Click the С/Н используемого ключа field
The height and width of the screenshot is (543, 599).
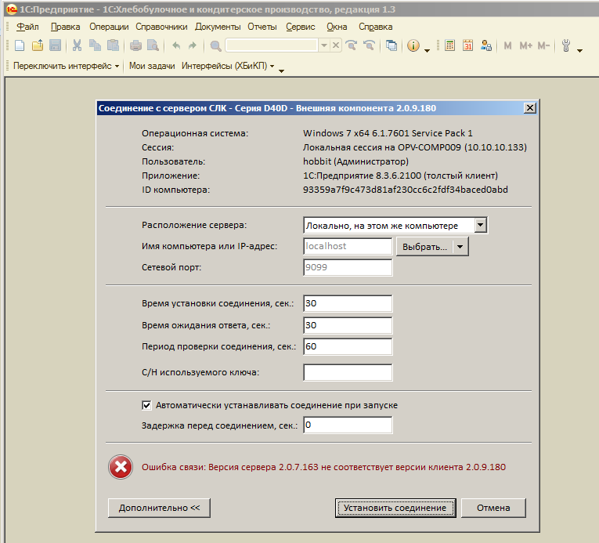348,372
